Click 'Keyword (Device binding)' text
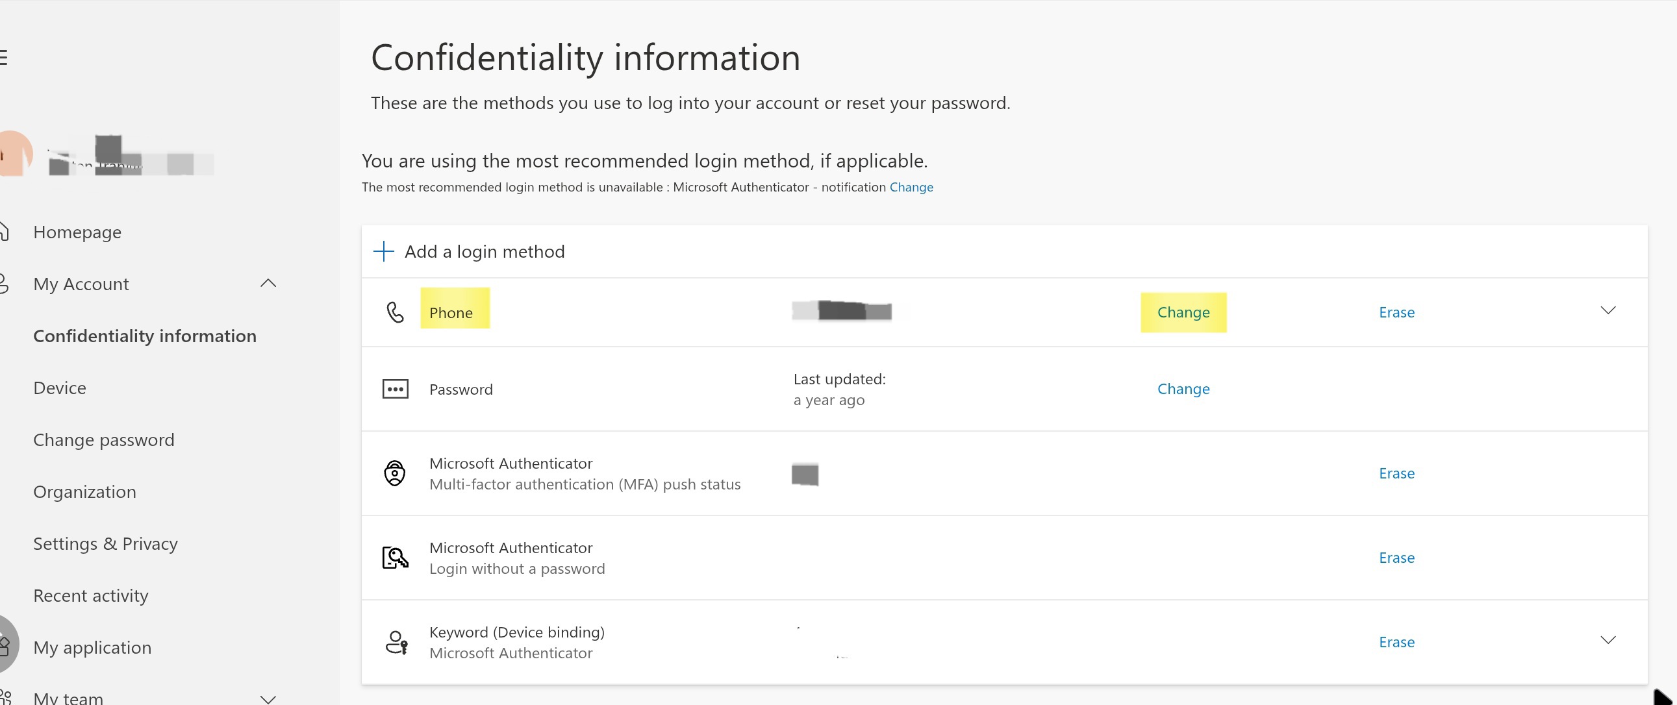The width and height of the screenshot is (1677, 705). 517,632
